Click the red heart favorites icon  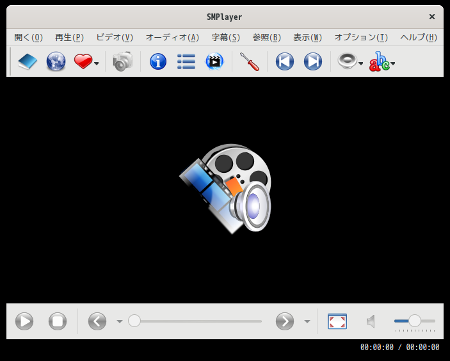[x=83, y=61]
